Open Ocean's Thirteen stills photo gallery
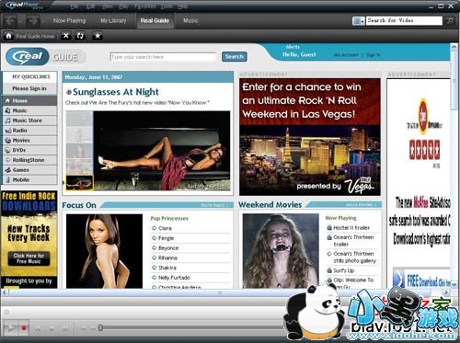 point(355,257)
